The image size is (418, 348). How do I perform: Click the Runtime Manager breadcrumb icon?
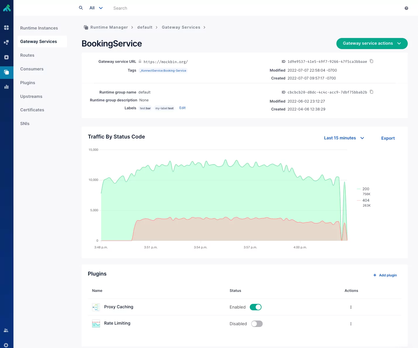[86, 27]
